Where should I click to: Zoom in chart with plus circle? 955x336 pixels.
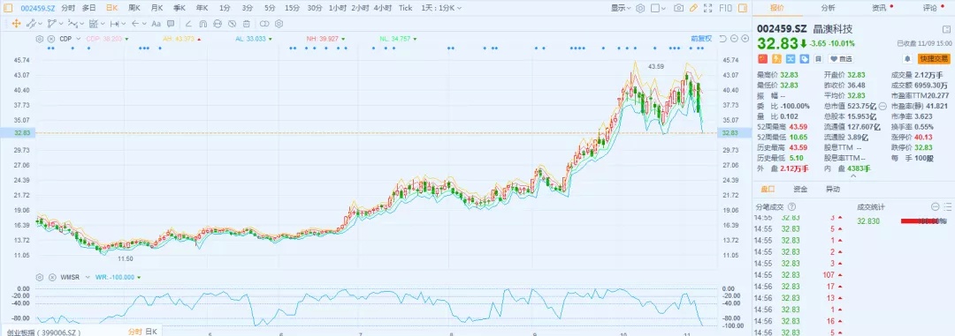(x=745, y=38)
